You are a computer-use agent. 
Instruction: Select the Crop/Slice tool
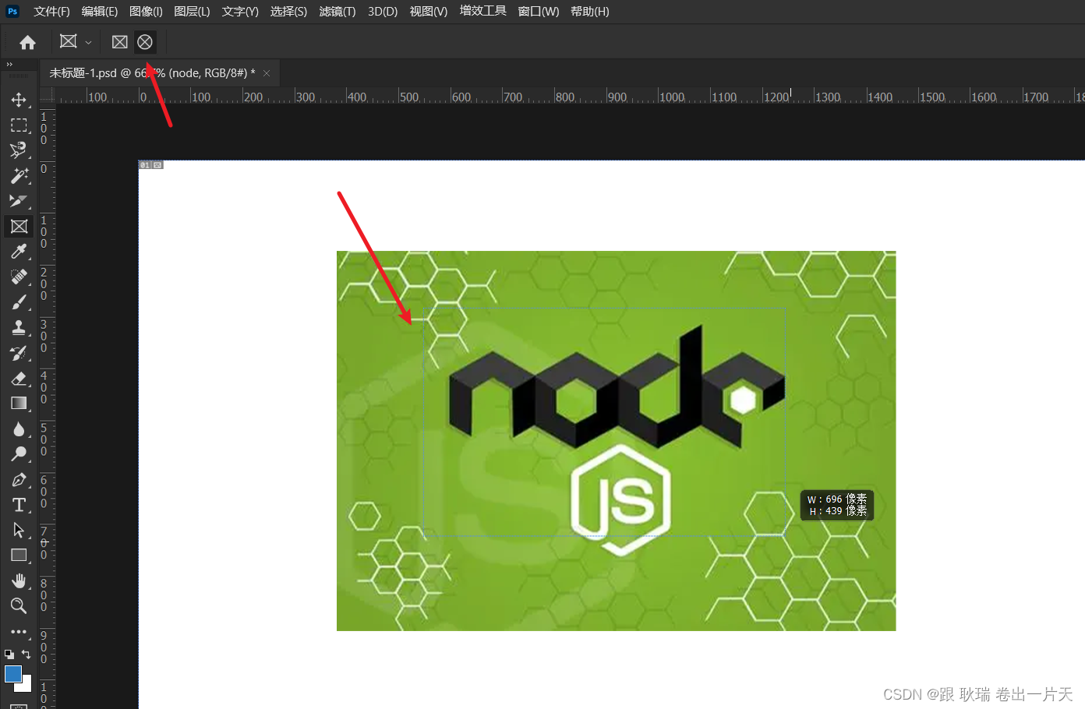pyautogui.click(x=19, y=201)
